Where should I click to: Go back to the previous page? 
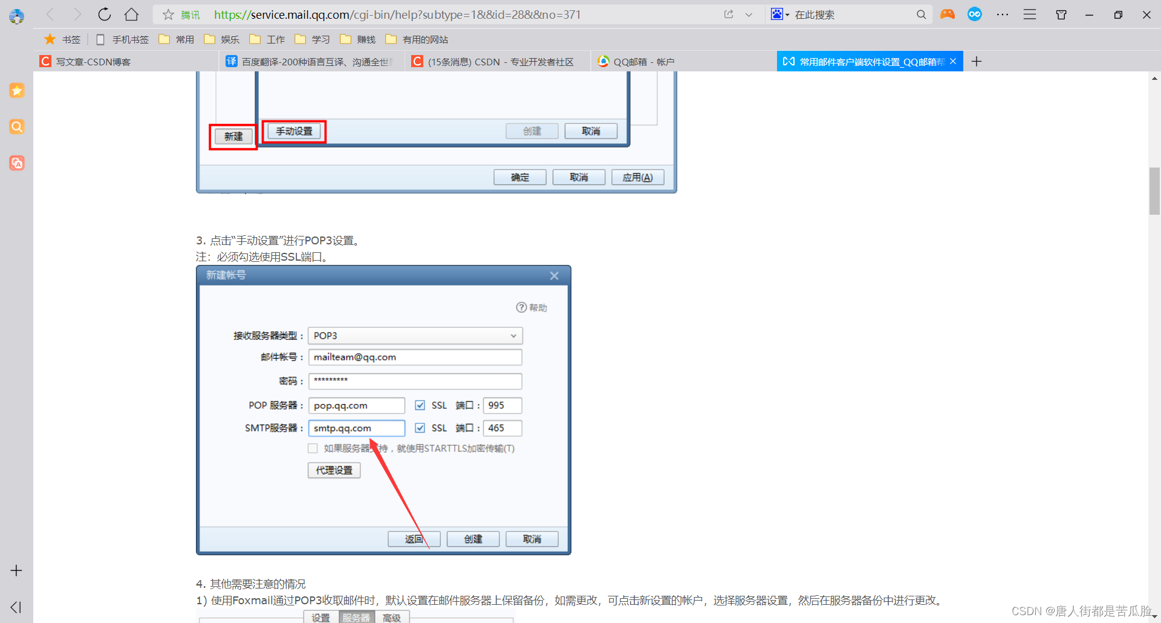coord(50,15)
